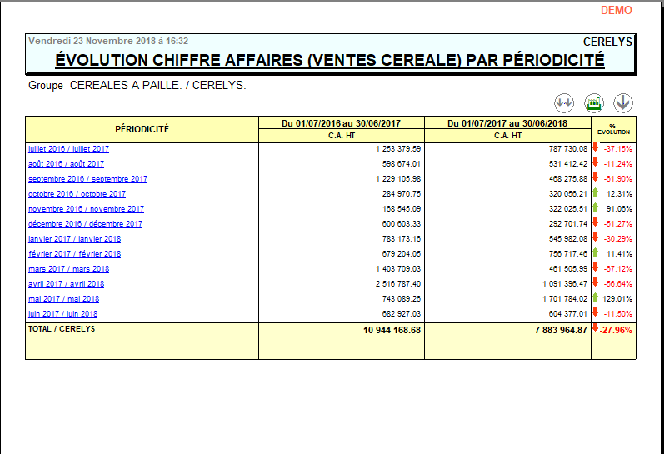Image resolution: width=664 pixels, height=454 pixels.
Task: Open décembre 2016 / décembre 2017 link
Action: pos(85,224)
